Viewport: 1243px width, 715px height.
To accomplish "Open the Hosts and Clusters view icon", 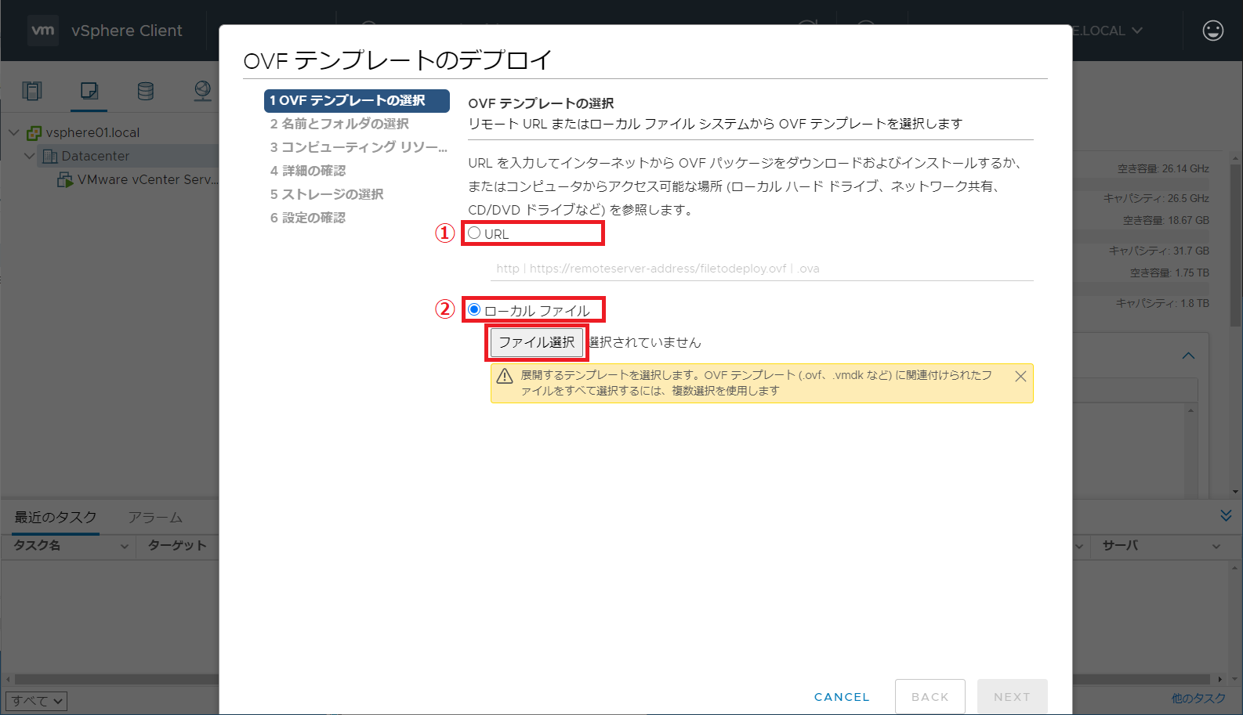I will (x=32, y=91).
